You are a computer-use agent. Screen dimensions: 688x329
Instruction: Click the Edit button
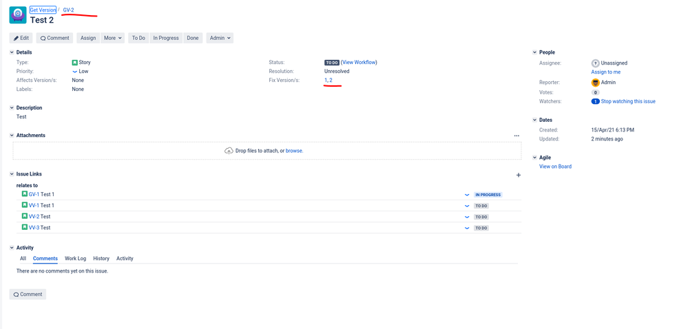pos(21,38)
